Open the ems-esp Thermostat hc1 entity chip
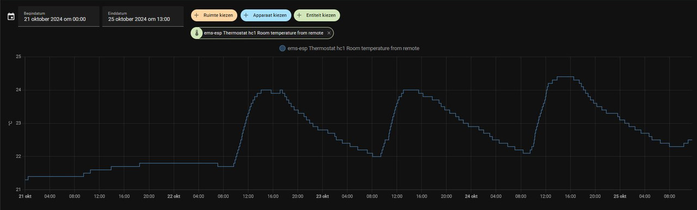 [262, 33]
